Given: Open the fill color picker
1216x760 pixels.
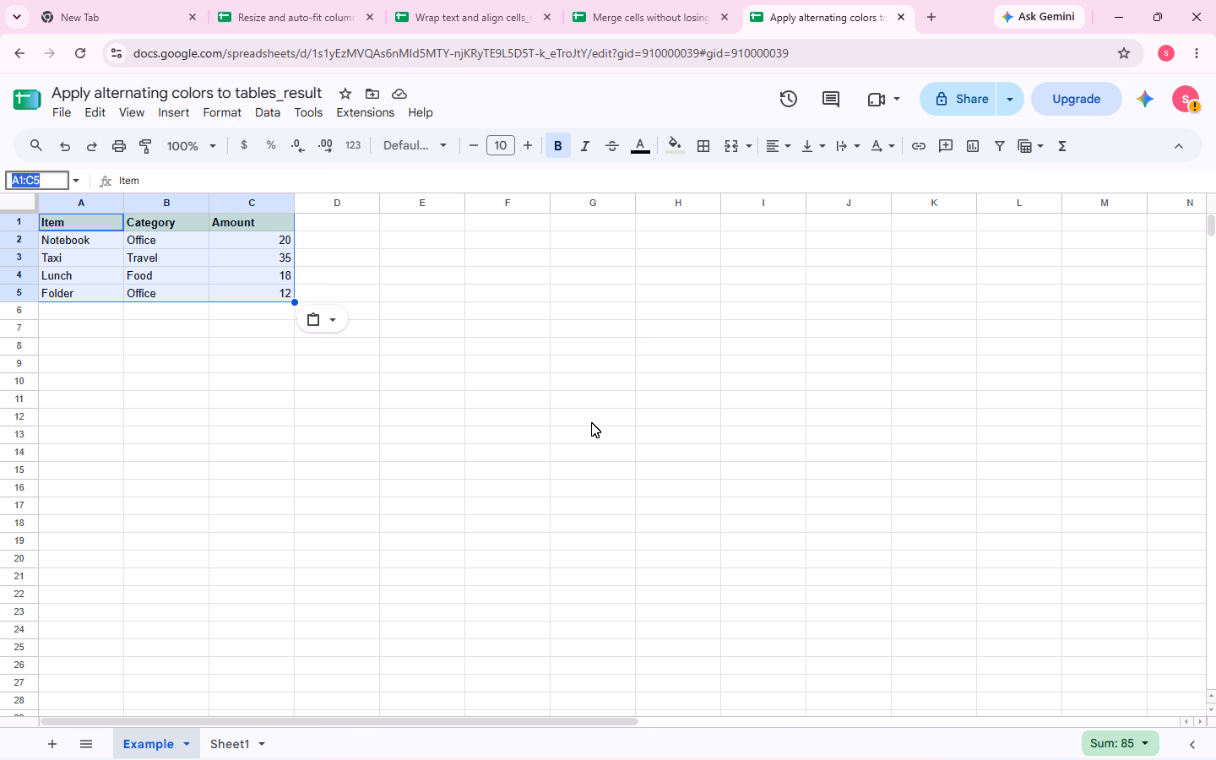Looking at the screenshot, I should 675,146.
